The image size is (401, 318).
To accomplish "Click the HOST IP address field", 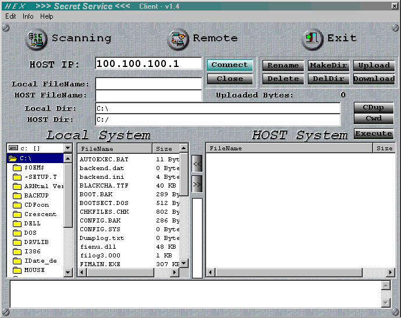I will (x=148, y=63).
